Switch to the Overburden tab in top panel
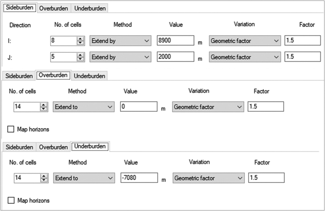 coord(54,8)
